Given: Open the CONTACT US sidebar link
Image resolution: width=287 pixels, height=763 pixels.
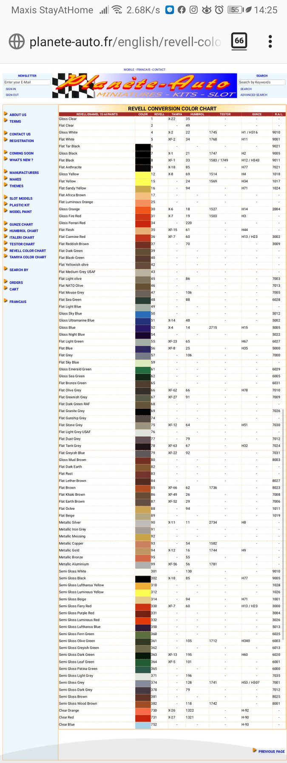Looking at the screenshot, I should tap(20, 134).
